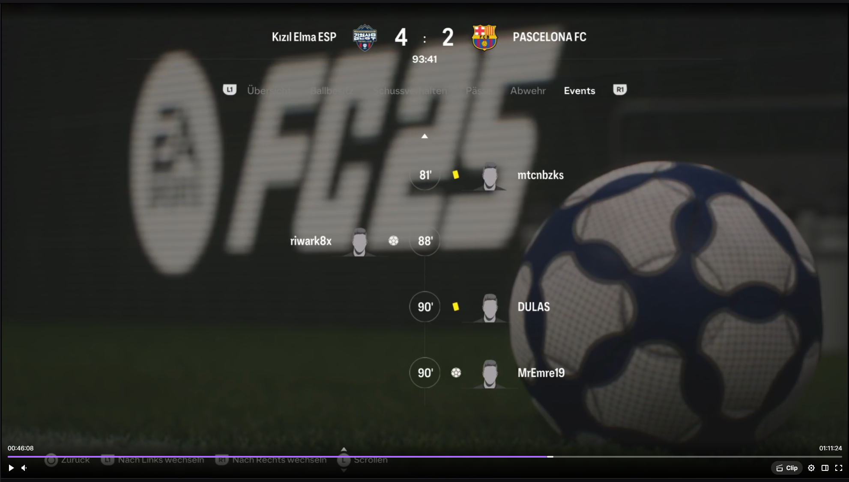The width and height of the screenshot is (849, 482).
Task: Expand events list with the up arrow
Action: (424, 136)
